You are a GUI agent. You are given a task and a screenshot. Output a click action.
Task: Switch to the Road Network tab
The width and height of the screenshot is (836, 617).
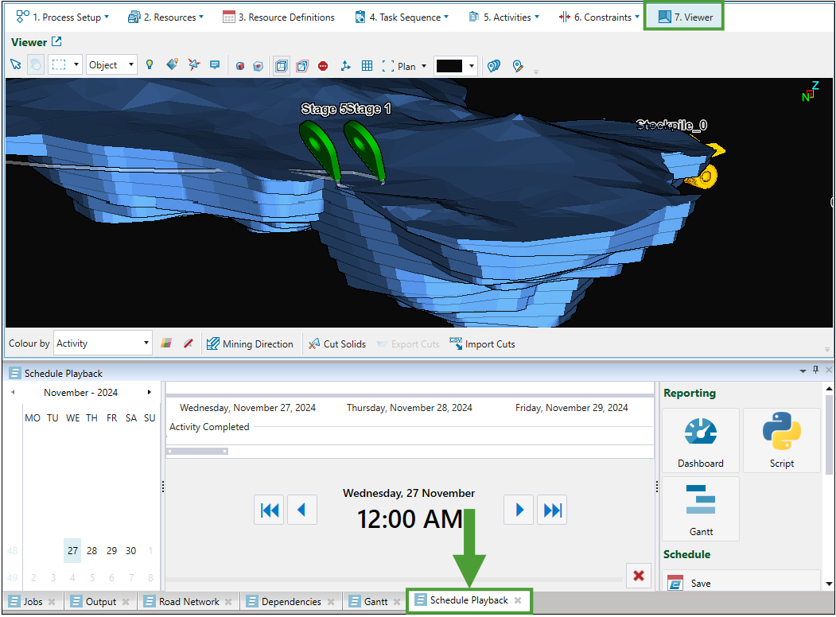(189, 602)
